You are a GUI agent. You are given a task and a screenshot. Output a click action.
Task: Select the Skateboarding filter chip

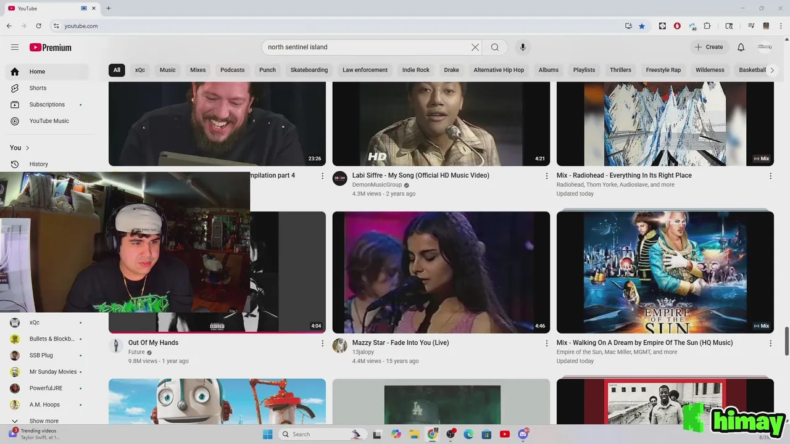(x=309, y=70)
